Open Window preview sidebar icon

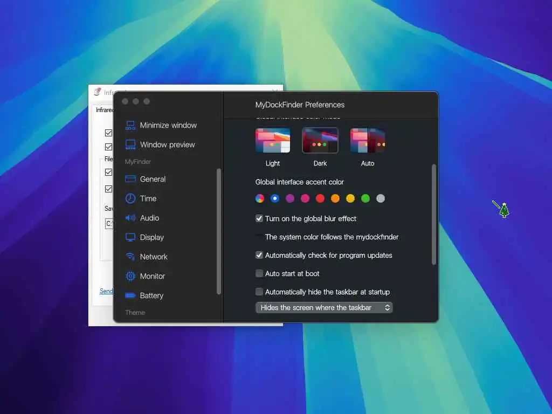130,144
